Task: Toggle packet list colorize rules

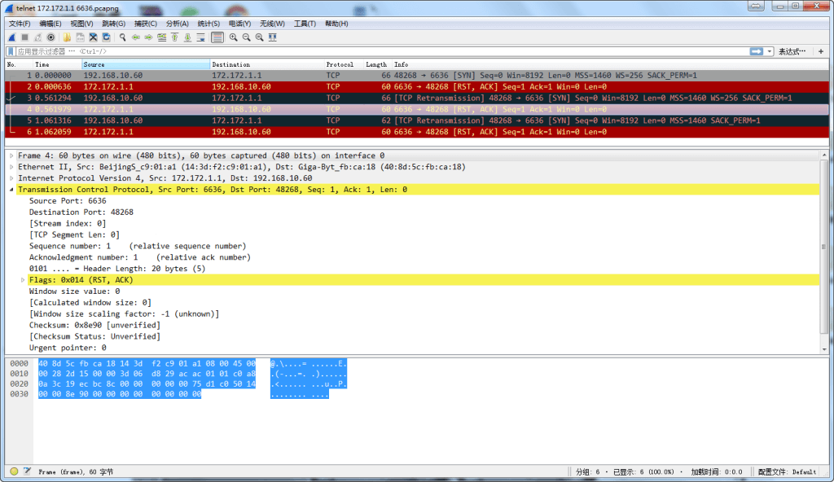Action: coord(217,37)
